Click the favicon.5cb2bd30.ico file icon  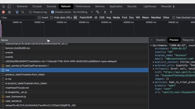pyautogui.click(x=3, y=48)
